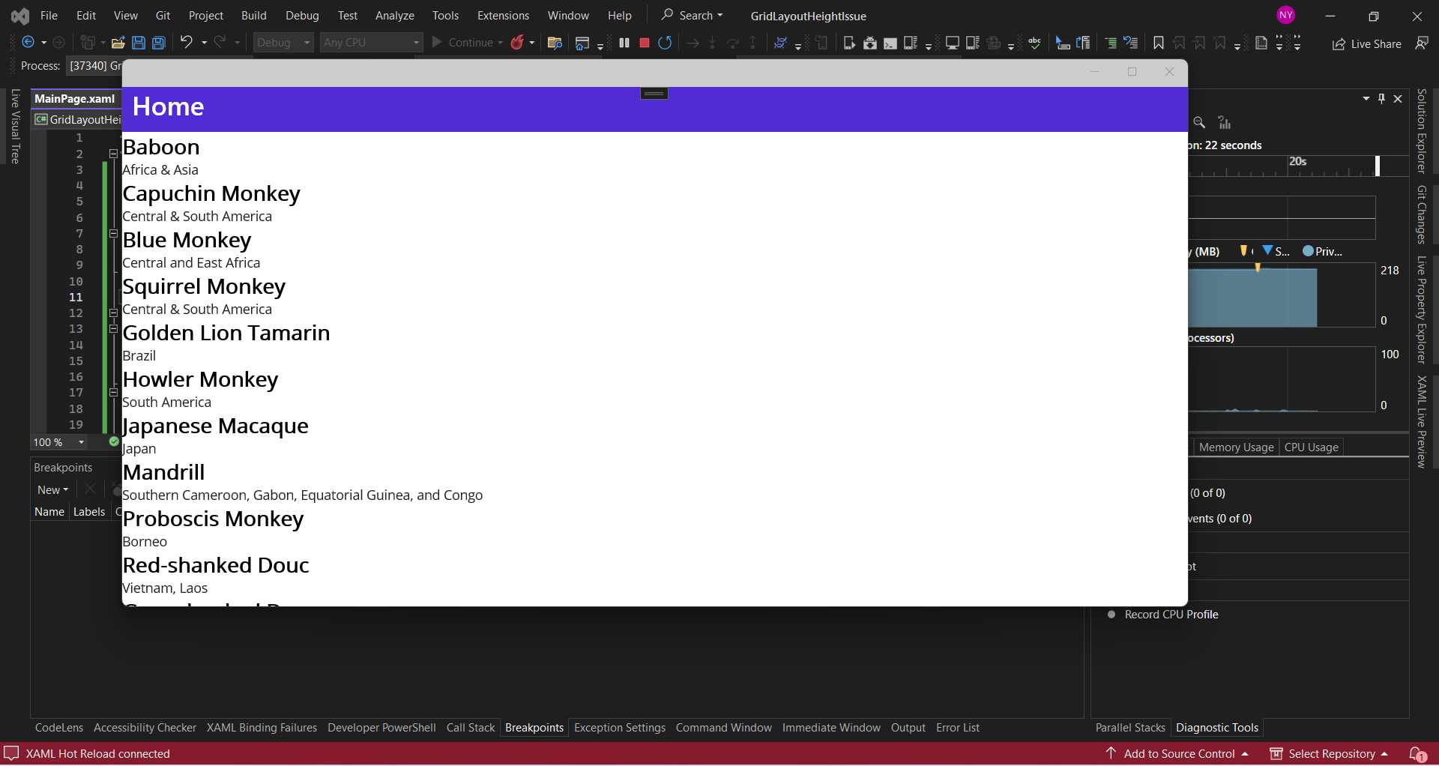Open the editor zoom level dropdown

[58, 442]
